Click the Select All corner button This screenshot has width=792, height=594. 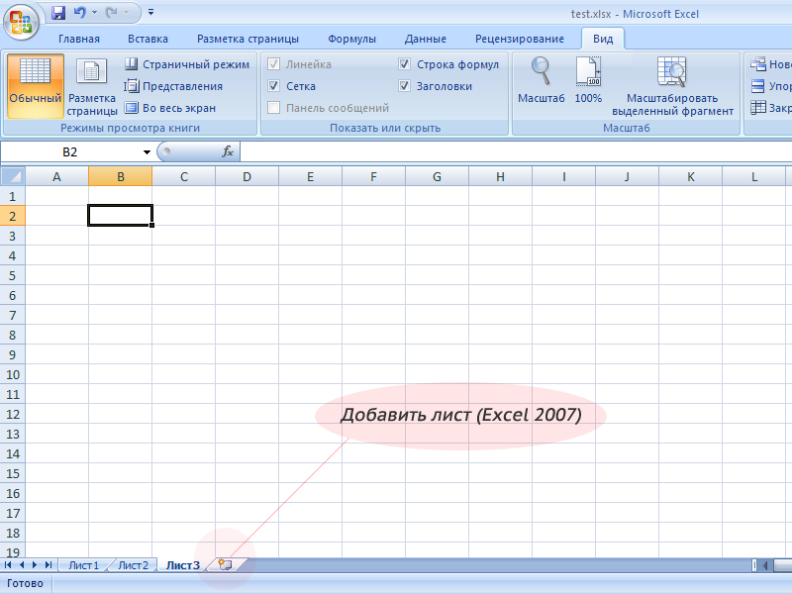(13, 176)
